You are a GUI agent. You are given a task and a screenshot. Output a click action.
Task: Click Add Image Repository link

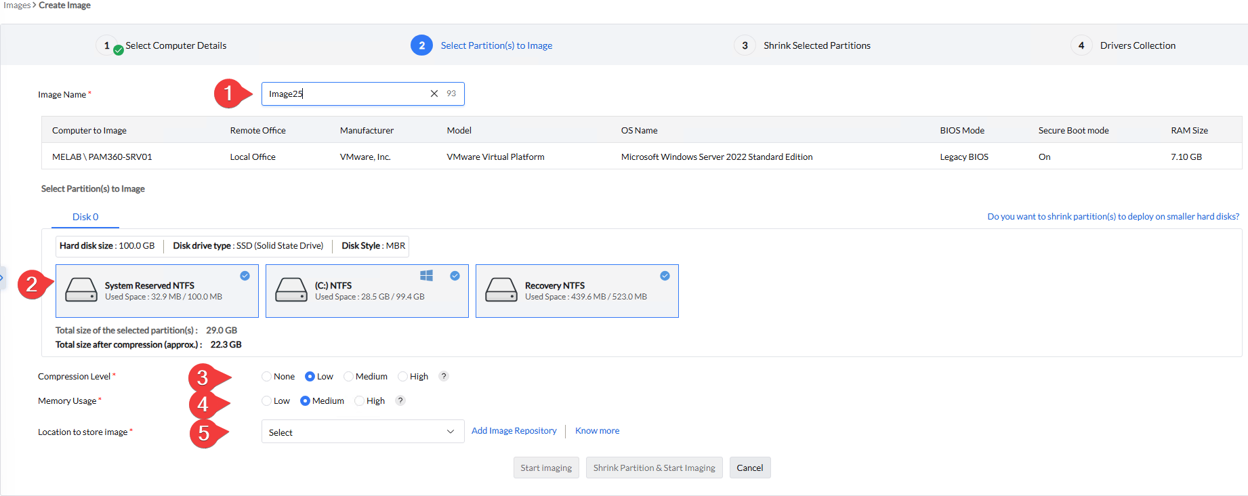click(514, 431)
